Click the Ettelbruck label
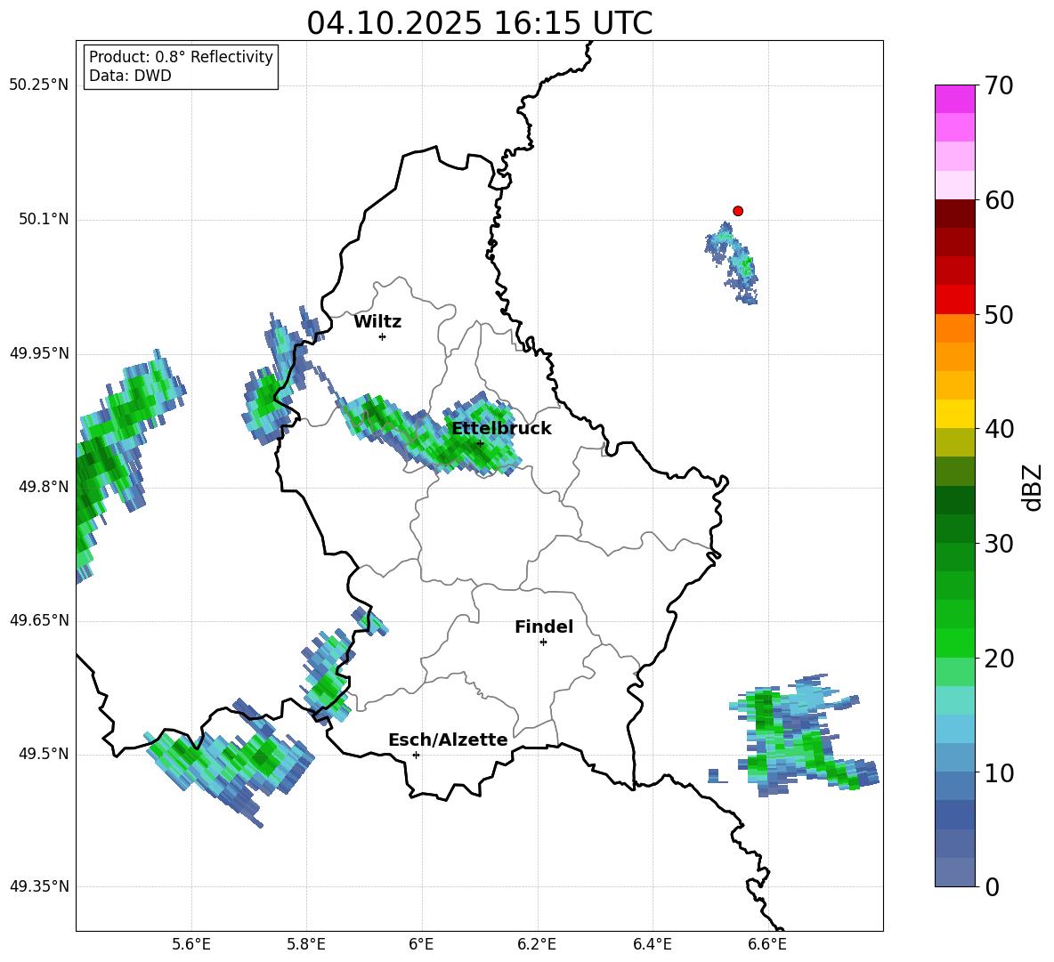Viewport: 1054px width, 962px height. pyautogui.click(x=501, y=428)
